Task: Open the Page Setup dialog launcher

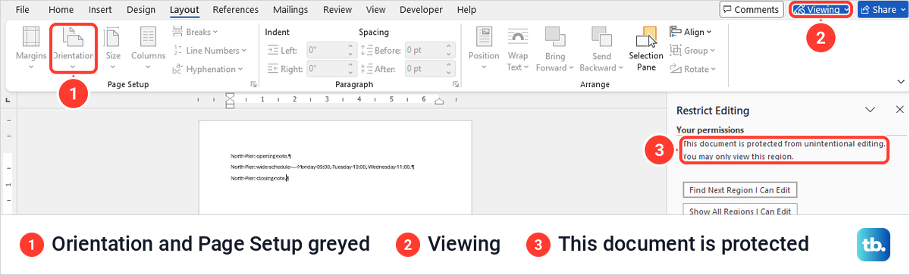Action: [253, 84]
